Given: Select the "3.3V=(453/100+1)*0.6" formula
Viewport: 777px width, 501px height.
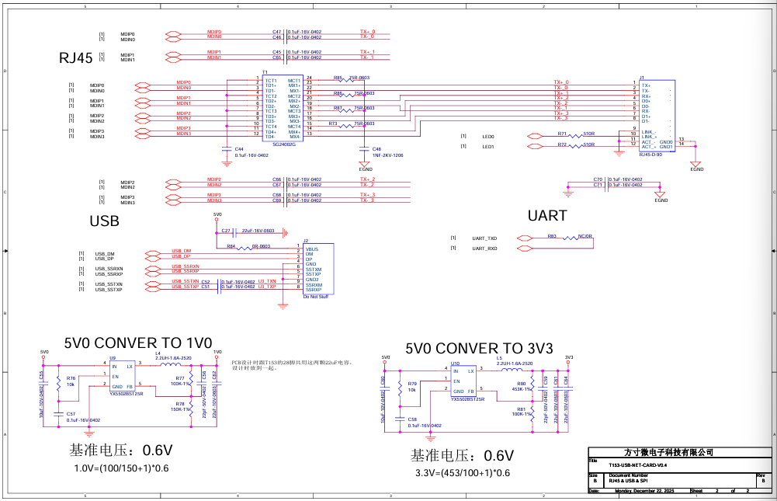Looking at the screenshot, I should pos(463,473).
